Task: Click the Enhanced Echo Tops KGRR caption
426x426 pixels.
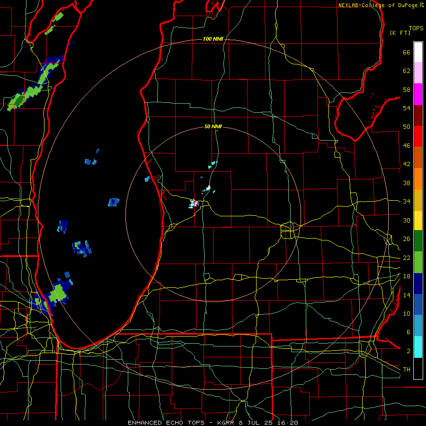Action: (213, 423)
